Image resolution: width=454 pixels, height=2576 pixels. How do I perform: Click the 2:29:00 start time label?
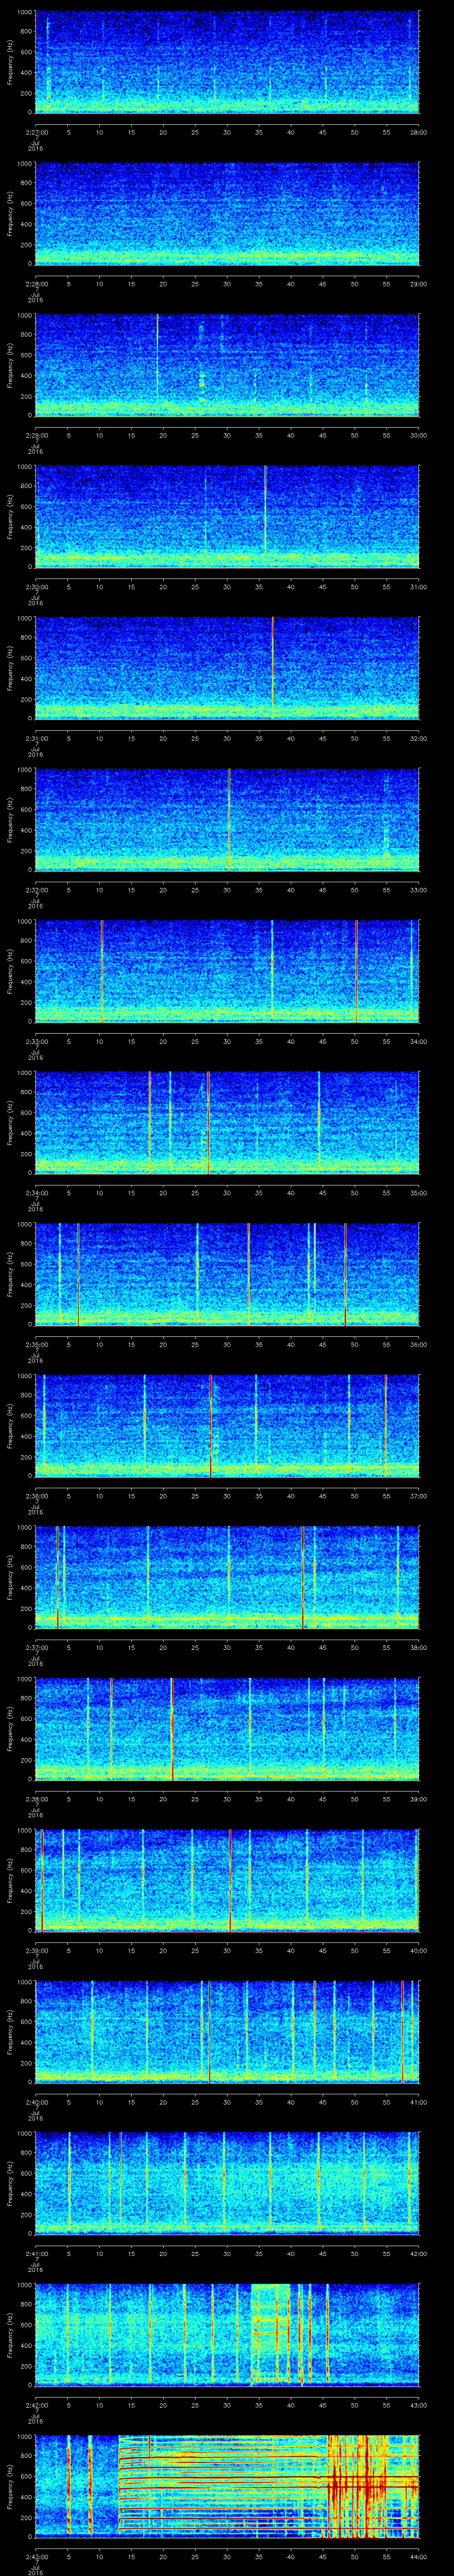coord(37,435)
